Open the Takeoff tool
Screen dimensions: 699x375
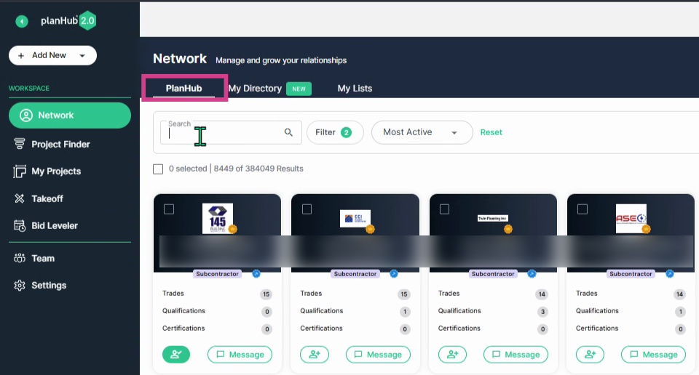point(39,198)
